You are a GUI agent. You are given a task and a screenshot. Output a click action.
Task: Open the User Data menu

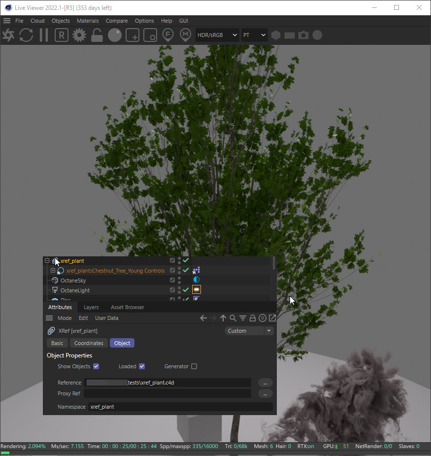point(107,318)
